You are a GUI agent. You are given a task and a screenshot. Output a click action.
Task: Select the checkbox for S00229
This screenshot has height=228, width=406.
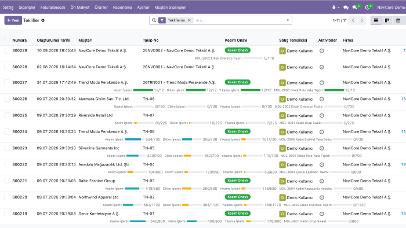tap(7, 50)
